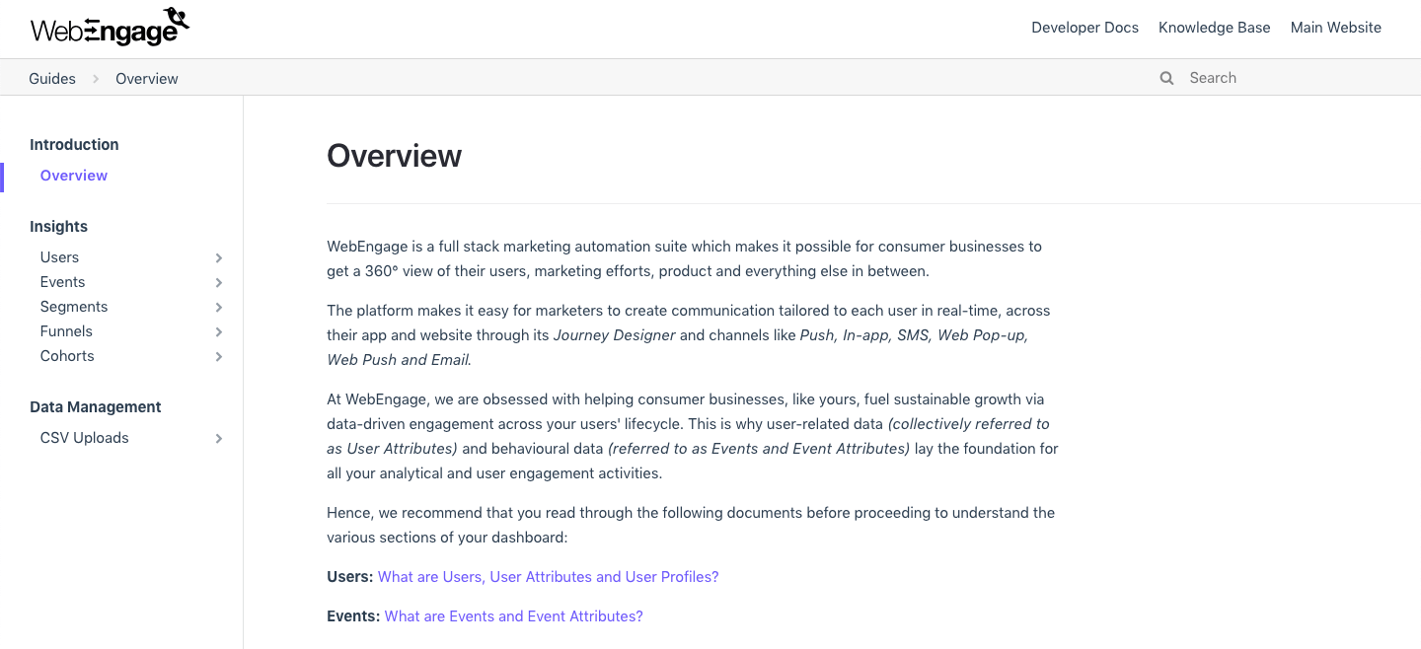Expand the Segments sidebar chevron

219,308
